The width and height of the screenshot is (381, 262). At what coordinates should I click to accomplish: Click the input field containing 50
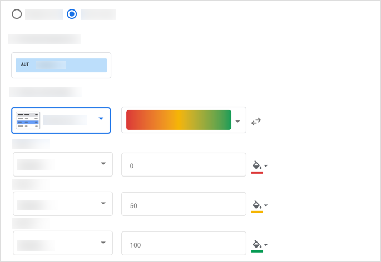click(x=184, y=205)
